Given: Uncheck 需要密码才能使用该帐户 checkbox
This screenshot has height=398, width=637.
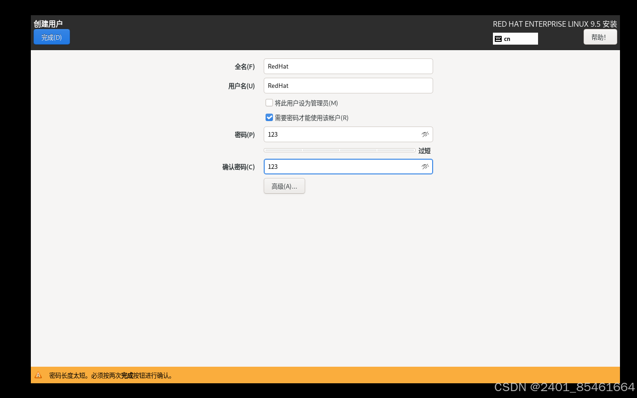Looking at the screenshot, I should pos(269,117).
